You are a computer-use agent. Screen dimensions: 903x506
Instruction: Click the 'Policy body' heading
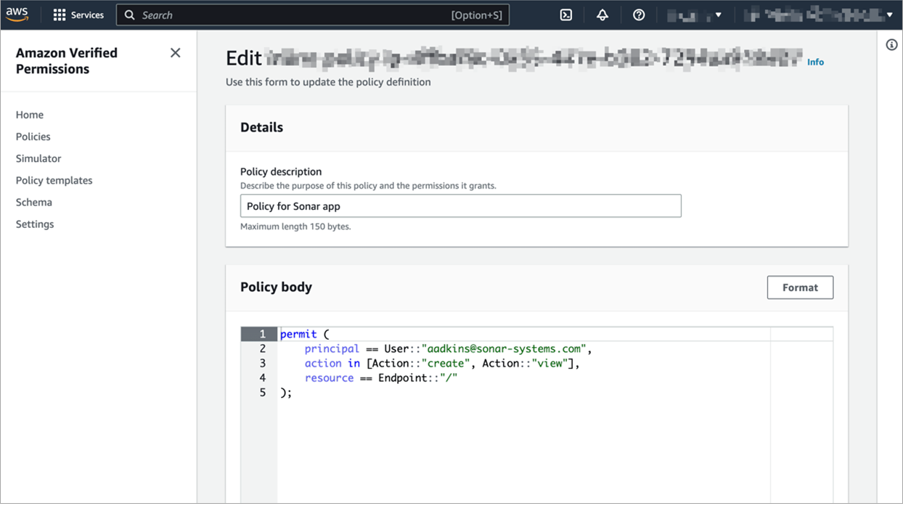coord(276,287)
